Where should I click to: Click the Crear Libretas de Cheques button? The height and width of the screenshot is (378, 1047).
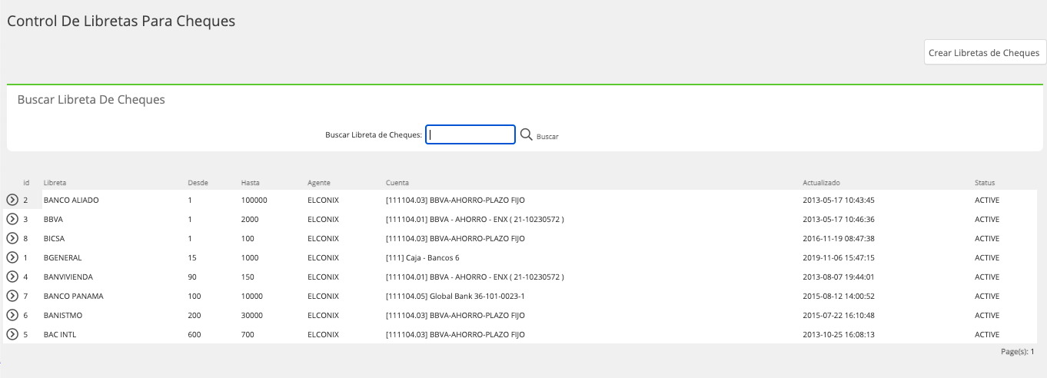984,53
